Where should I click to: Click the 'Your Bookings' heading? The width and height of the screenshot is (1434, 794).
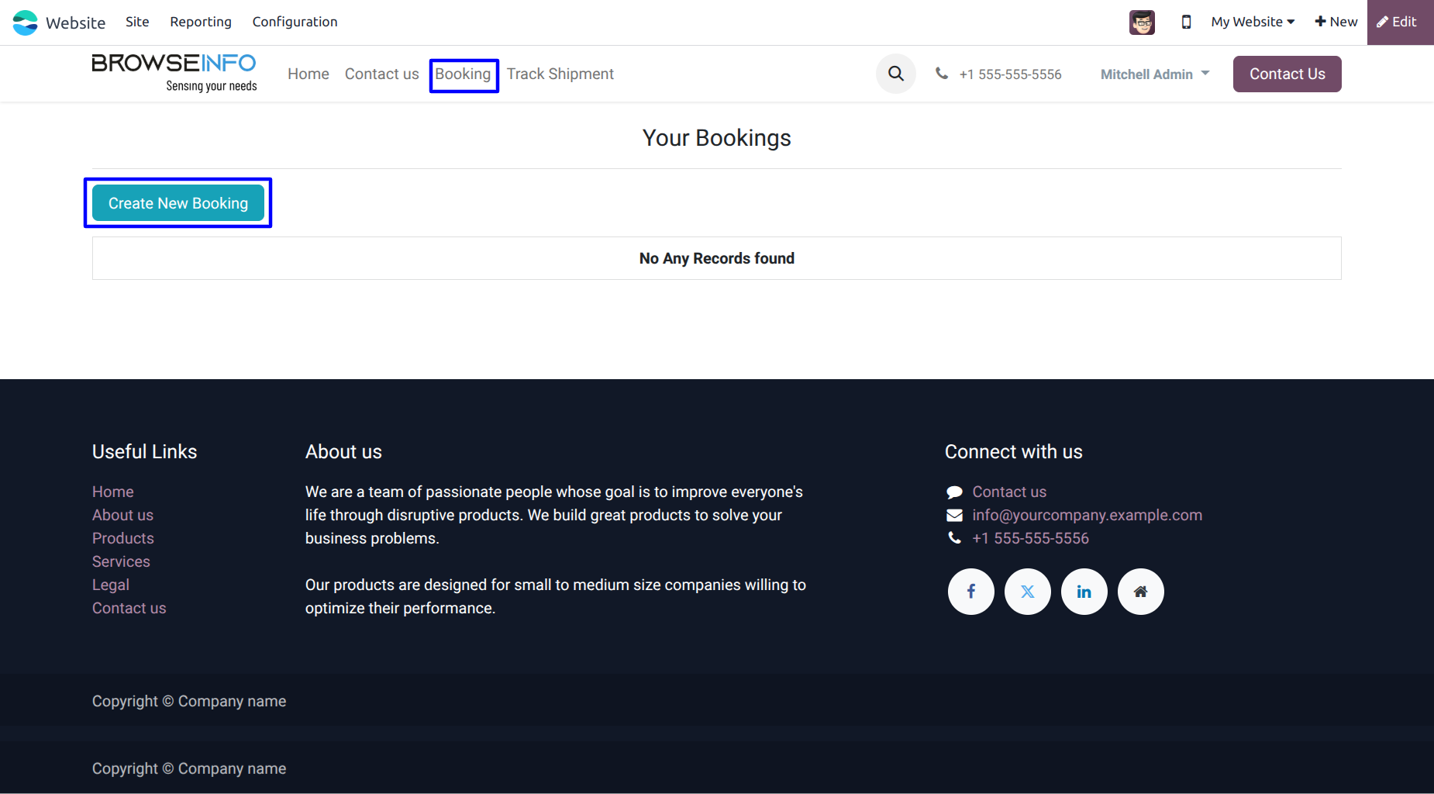point(717,138)
